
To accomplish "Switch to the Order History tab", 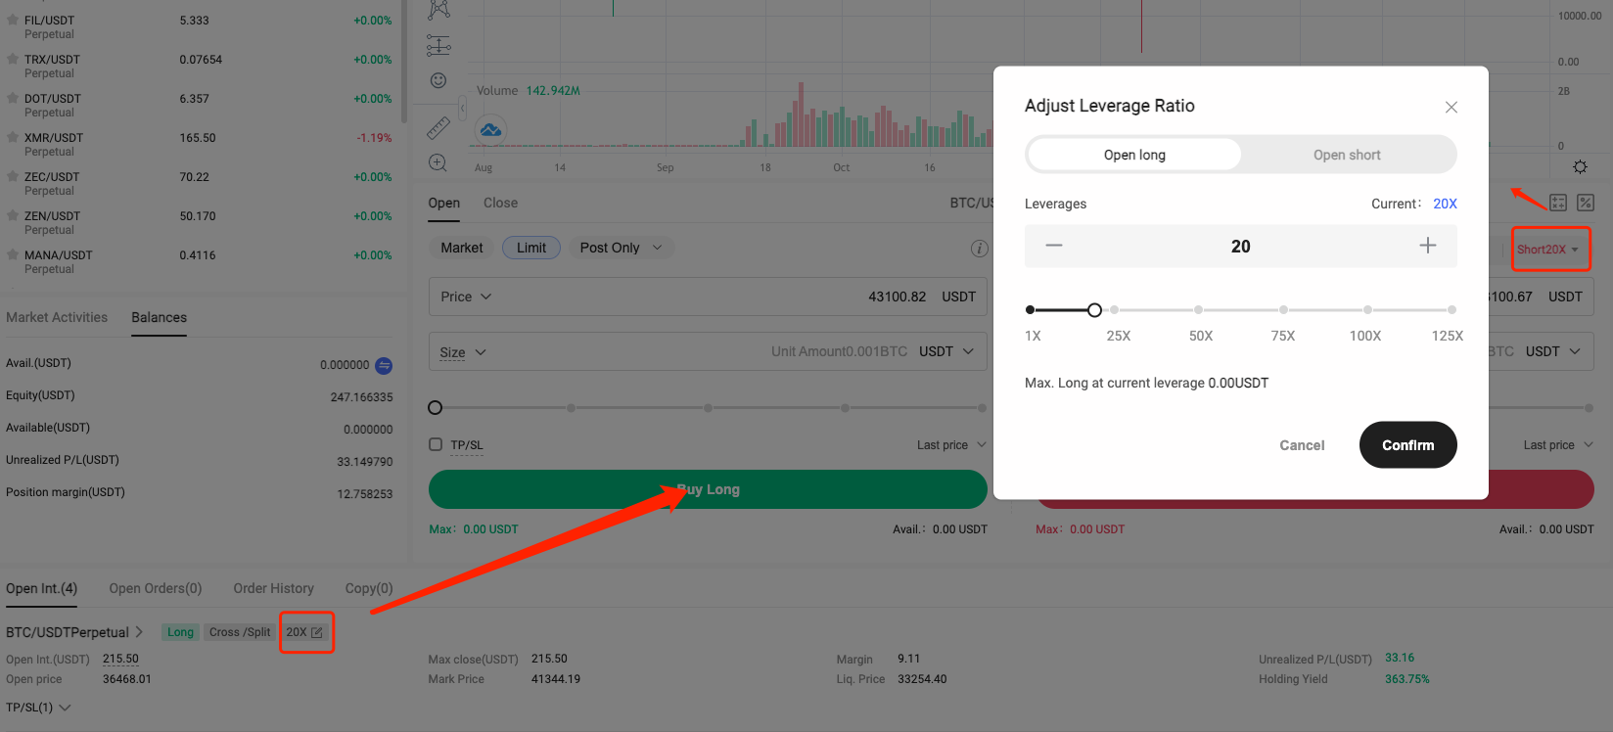I will pos(273,588).
